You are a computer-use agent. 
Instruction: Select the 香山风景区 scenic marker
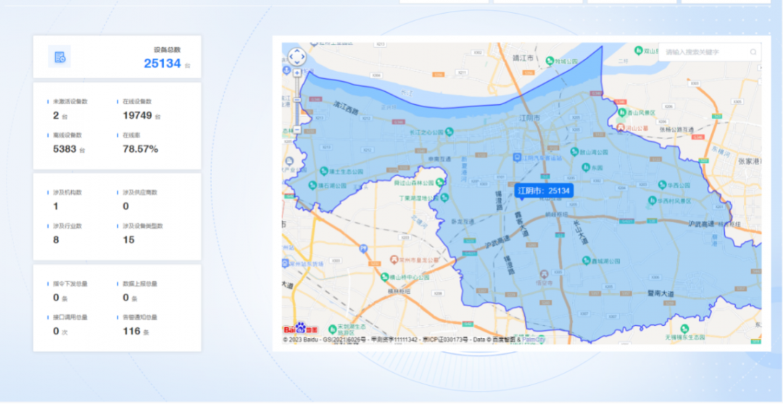click(622, 112)
